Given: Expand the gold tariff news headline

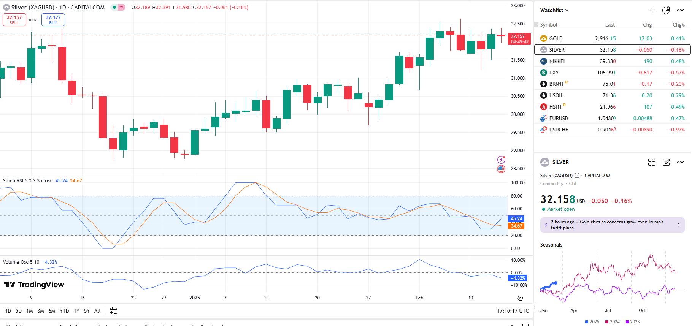Looking at the screenshot, I should coord(612,225).
